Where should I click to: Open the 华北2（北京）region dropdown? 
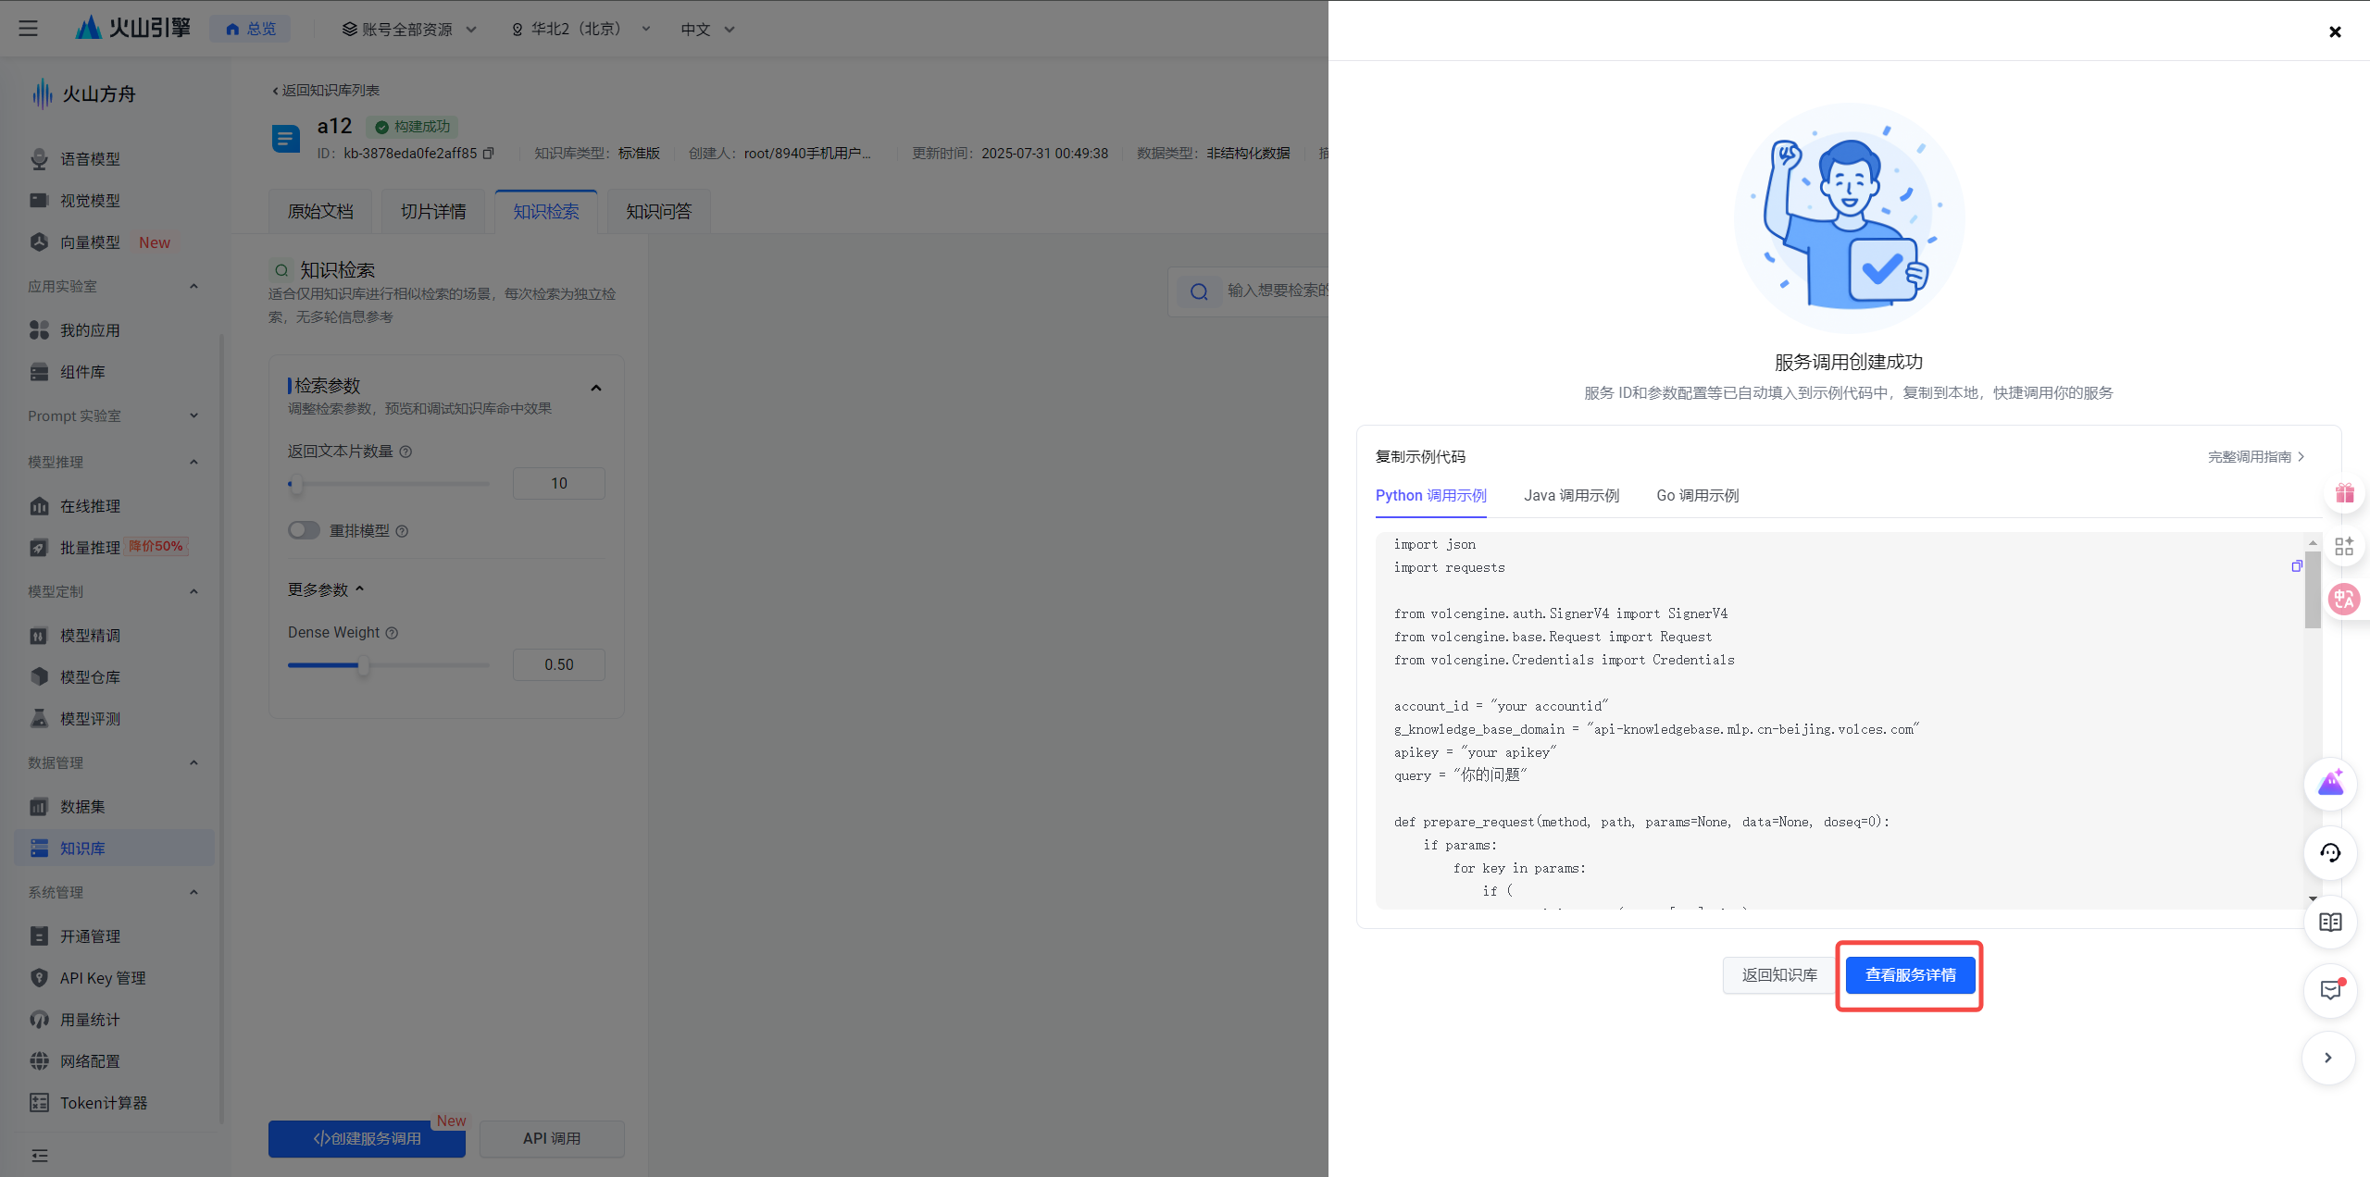[x=581, y=30]
